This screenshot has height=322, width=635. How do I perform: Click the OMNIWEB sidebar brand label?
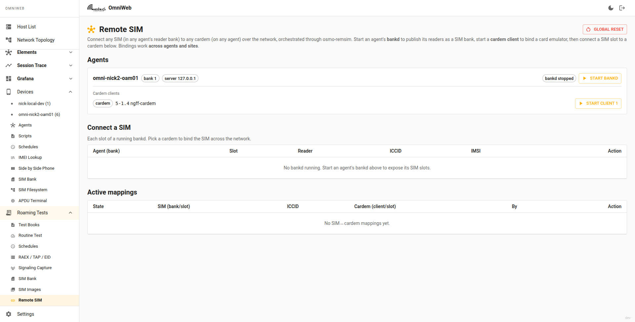click(x=15, y=8)
